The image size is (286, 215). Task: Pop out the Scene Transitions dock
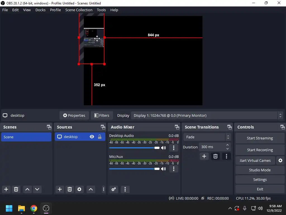[230, 127]
